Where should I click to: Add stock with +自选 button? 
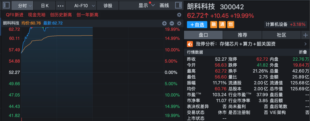[x=197, y=24]
